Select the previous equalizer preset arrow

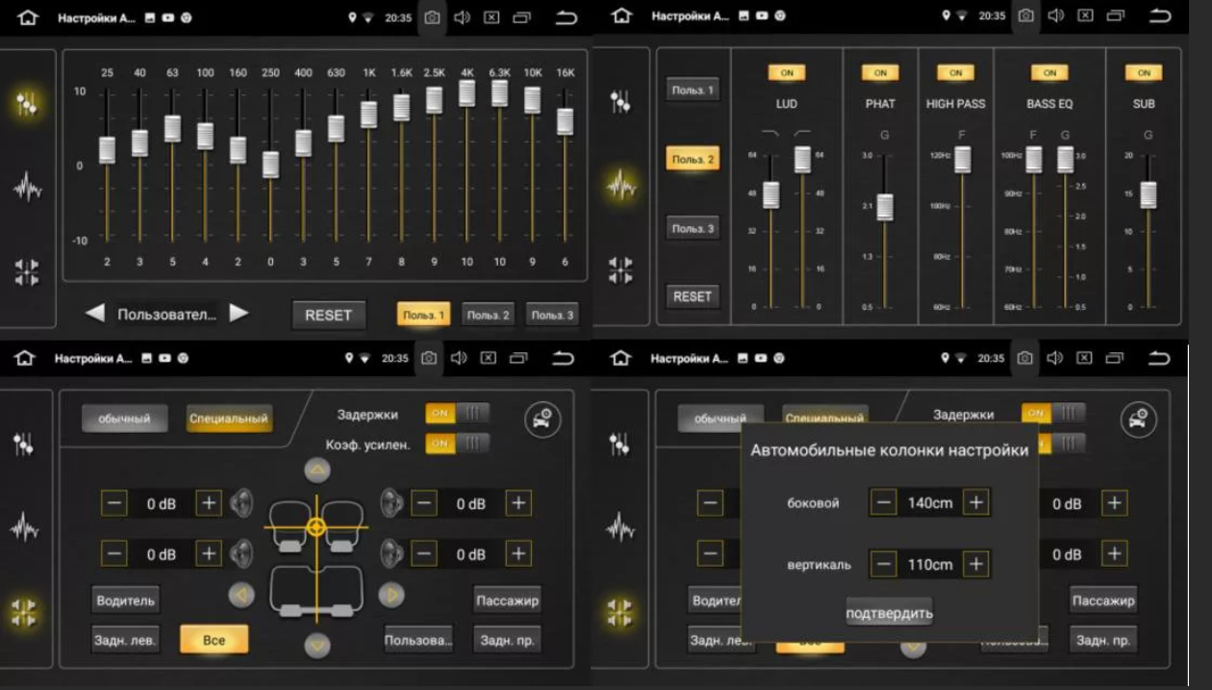point(95,313)
